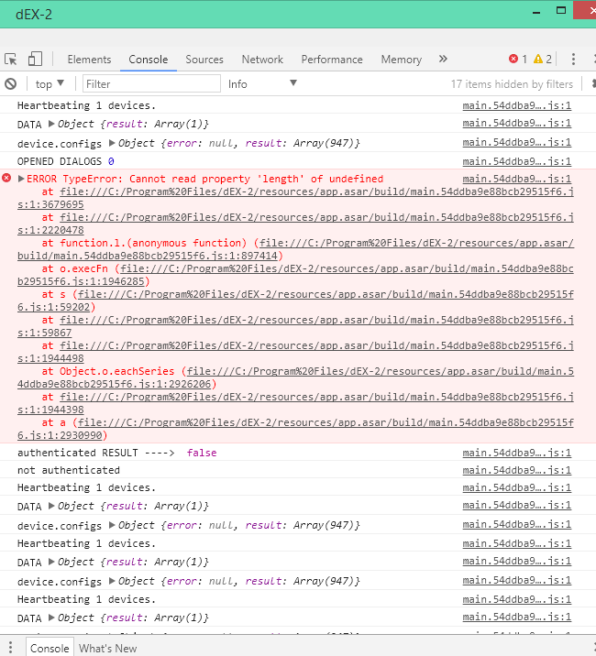Clear the console with the clear icon
This screenshot has width=596, height=656.
11,83
